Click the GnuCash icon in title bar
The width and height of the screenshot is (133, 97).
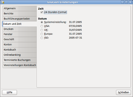tap(3, 2)
